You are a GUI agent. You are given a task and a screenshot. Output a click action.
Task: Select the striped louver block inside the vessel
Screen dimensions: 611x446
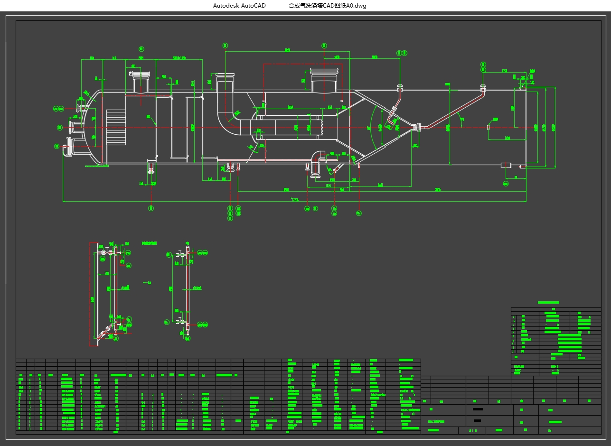coord(115,128)
